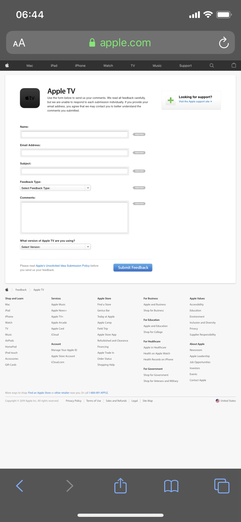
Task: Open the shopping bag icon
Action: pos(234,65)
